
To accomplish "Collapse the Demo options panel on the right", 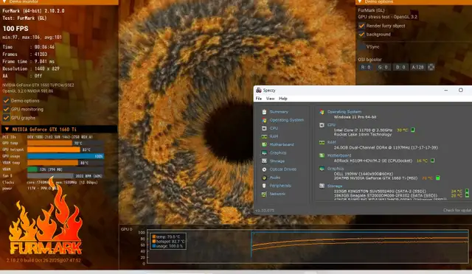I will pyautogui.click(x=359, y=1).
